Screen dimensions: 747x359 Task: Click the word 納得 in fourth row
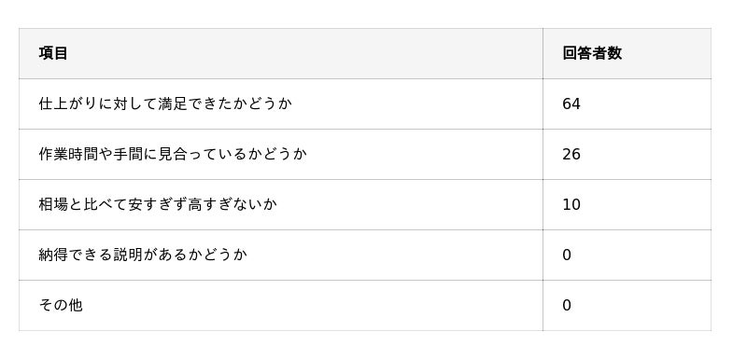click(53, 255)
